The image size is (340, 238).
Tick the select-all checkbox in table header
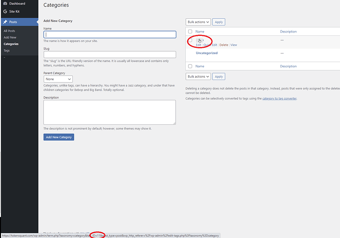click(190, 31)
